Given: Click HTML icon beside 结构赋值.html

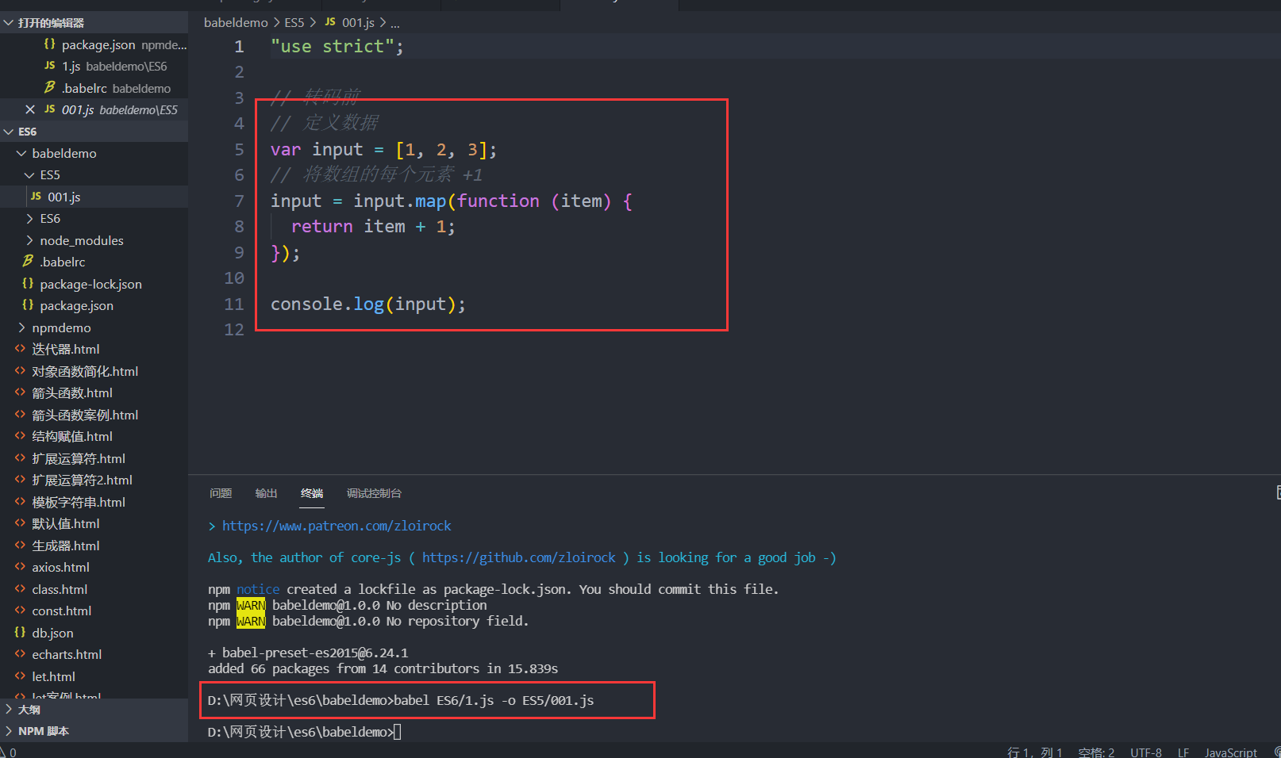Looking at the screenshot, I should (x=20, y=435).
